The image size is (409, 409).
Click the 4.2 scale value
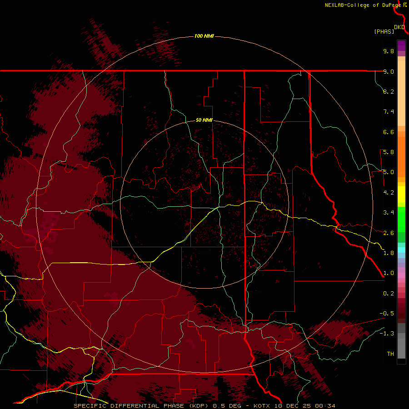pyautogui.click(x=389, y=193)
